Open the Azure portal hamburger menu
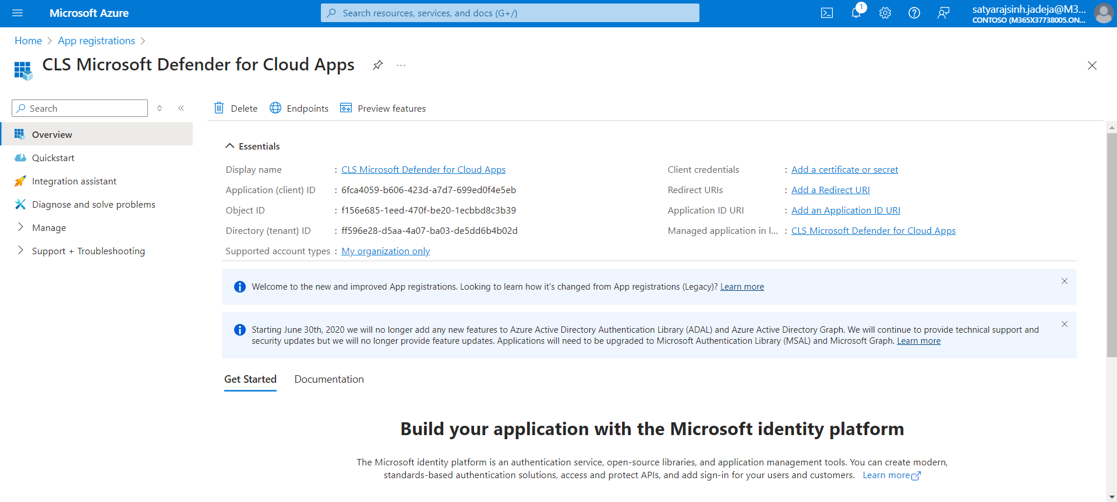The width and height of the screenshot is (1117, 502). coord(17,13)
